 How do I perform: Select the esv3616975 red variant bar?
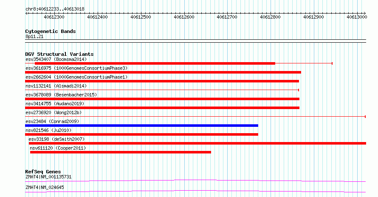click(163, 72)
